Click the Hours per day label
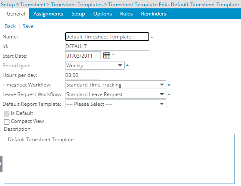The image size is (241, 186). click(20, 75)
